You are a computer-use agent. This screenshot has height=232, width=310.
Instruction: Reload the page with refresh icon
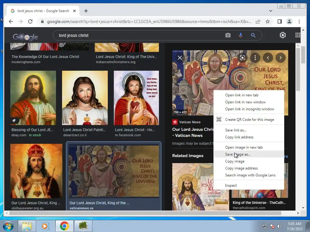(30, 21)
